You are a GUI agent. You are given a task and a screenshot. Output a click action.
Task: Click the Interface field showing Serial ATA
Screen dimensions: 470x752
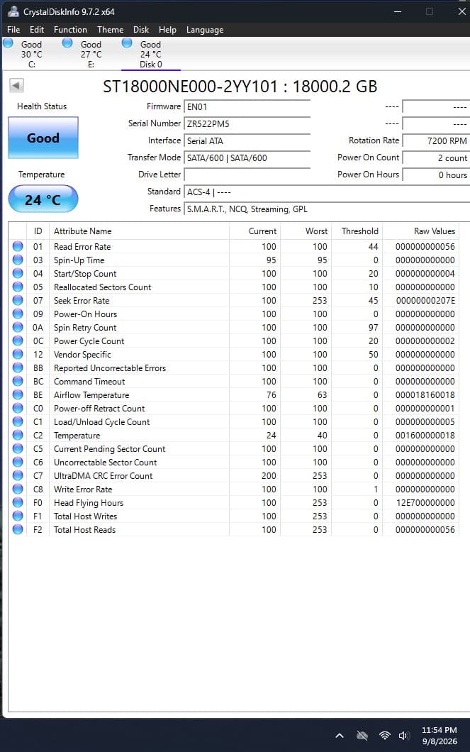pyautogui.click(x=247, y=141)
